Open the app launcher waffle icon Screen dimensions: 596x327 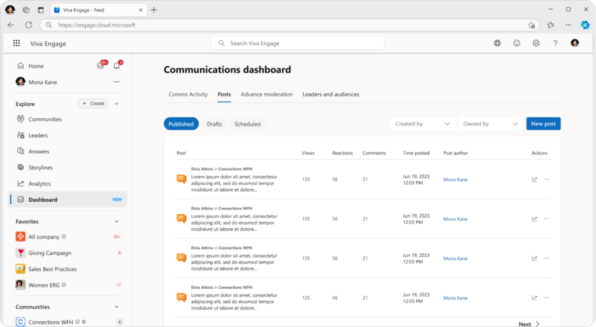[17, 43]
